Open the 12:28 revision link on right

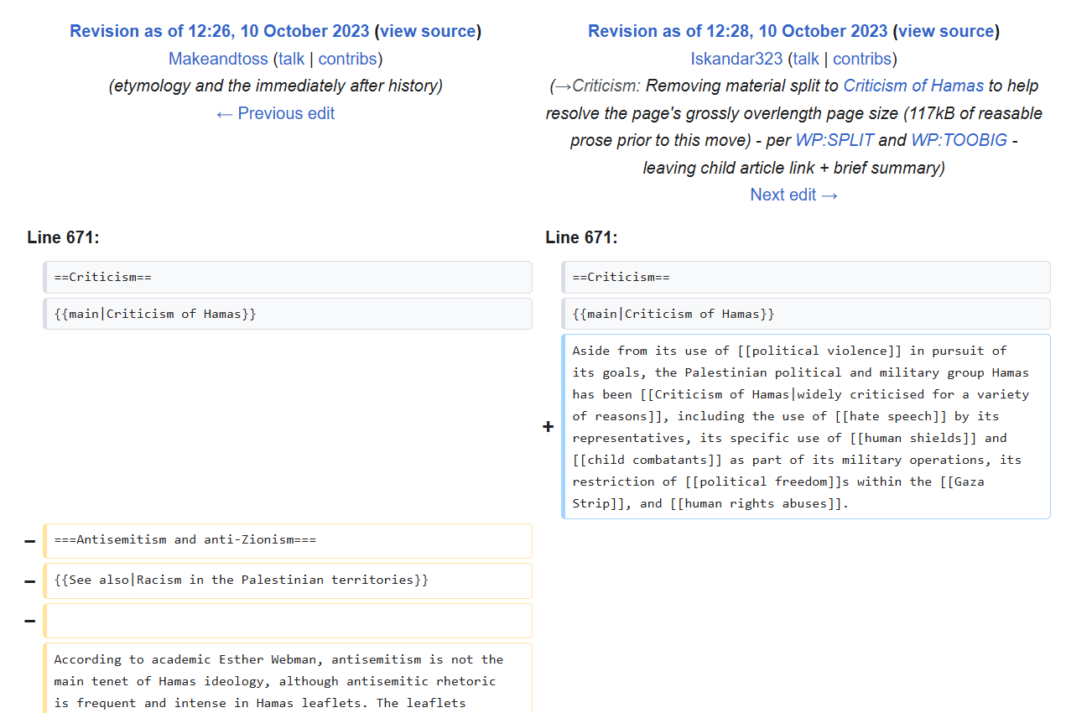pyautogui.click(x=737, y=31)
